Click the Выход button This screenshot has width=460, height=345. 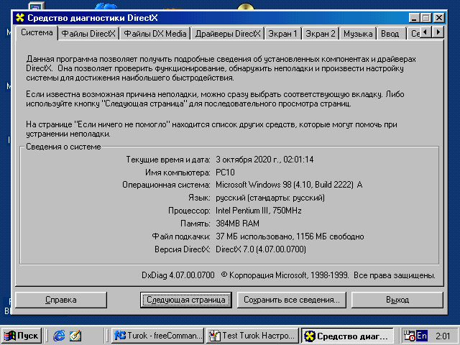[397, 300]
